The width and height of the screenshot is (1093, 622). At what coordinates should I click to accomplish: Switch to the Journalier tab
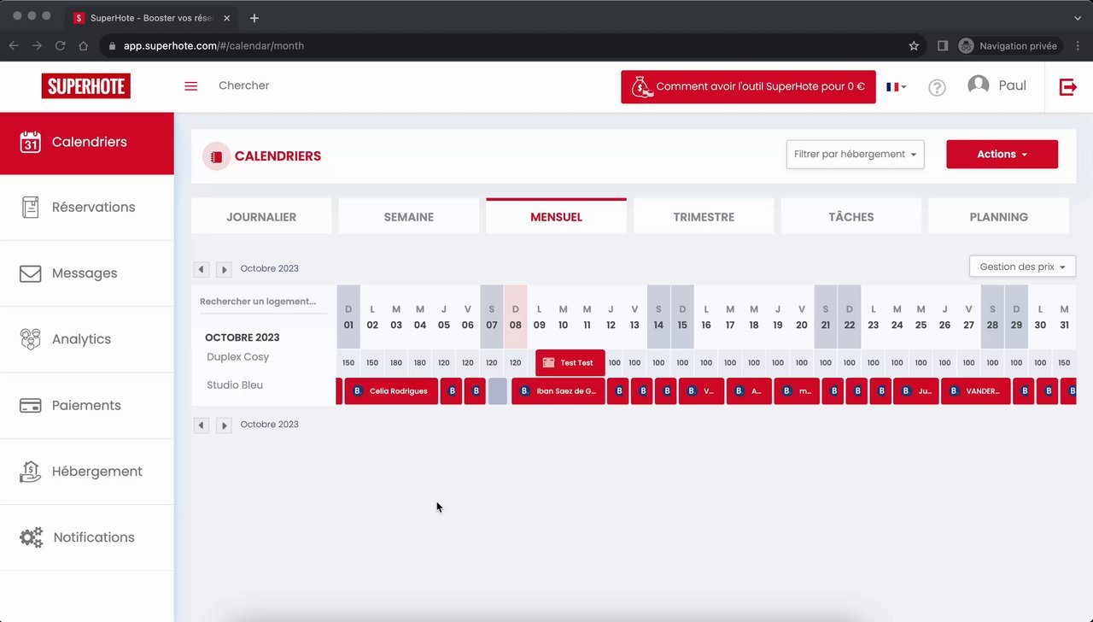pos(261,217)
